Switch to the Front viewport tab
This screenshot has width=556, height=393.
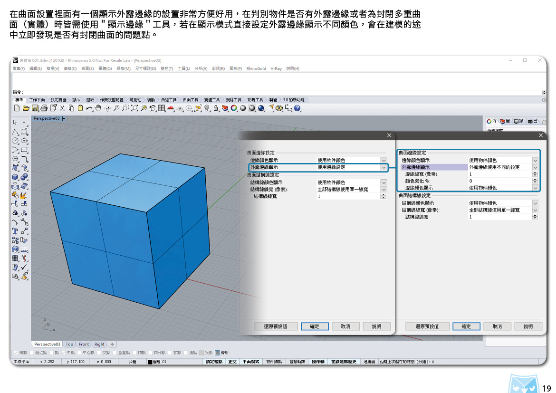coord(84,345)
